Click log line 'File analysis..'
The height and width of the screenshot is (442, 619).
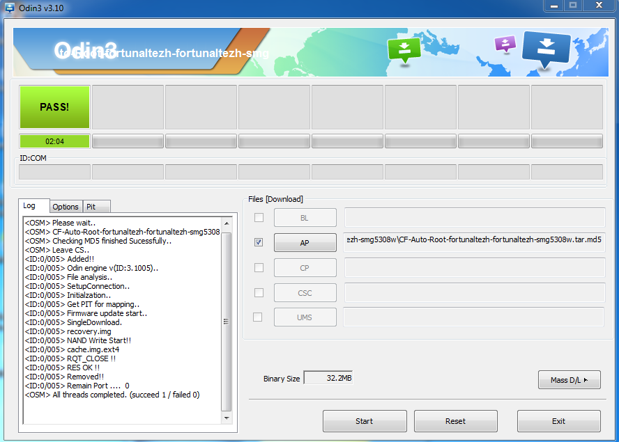(69, 277)
